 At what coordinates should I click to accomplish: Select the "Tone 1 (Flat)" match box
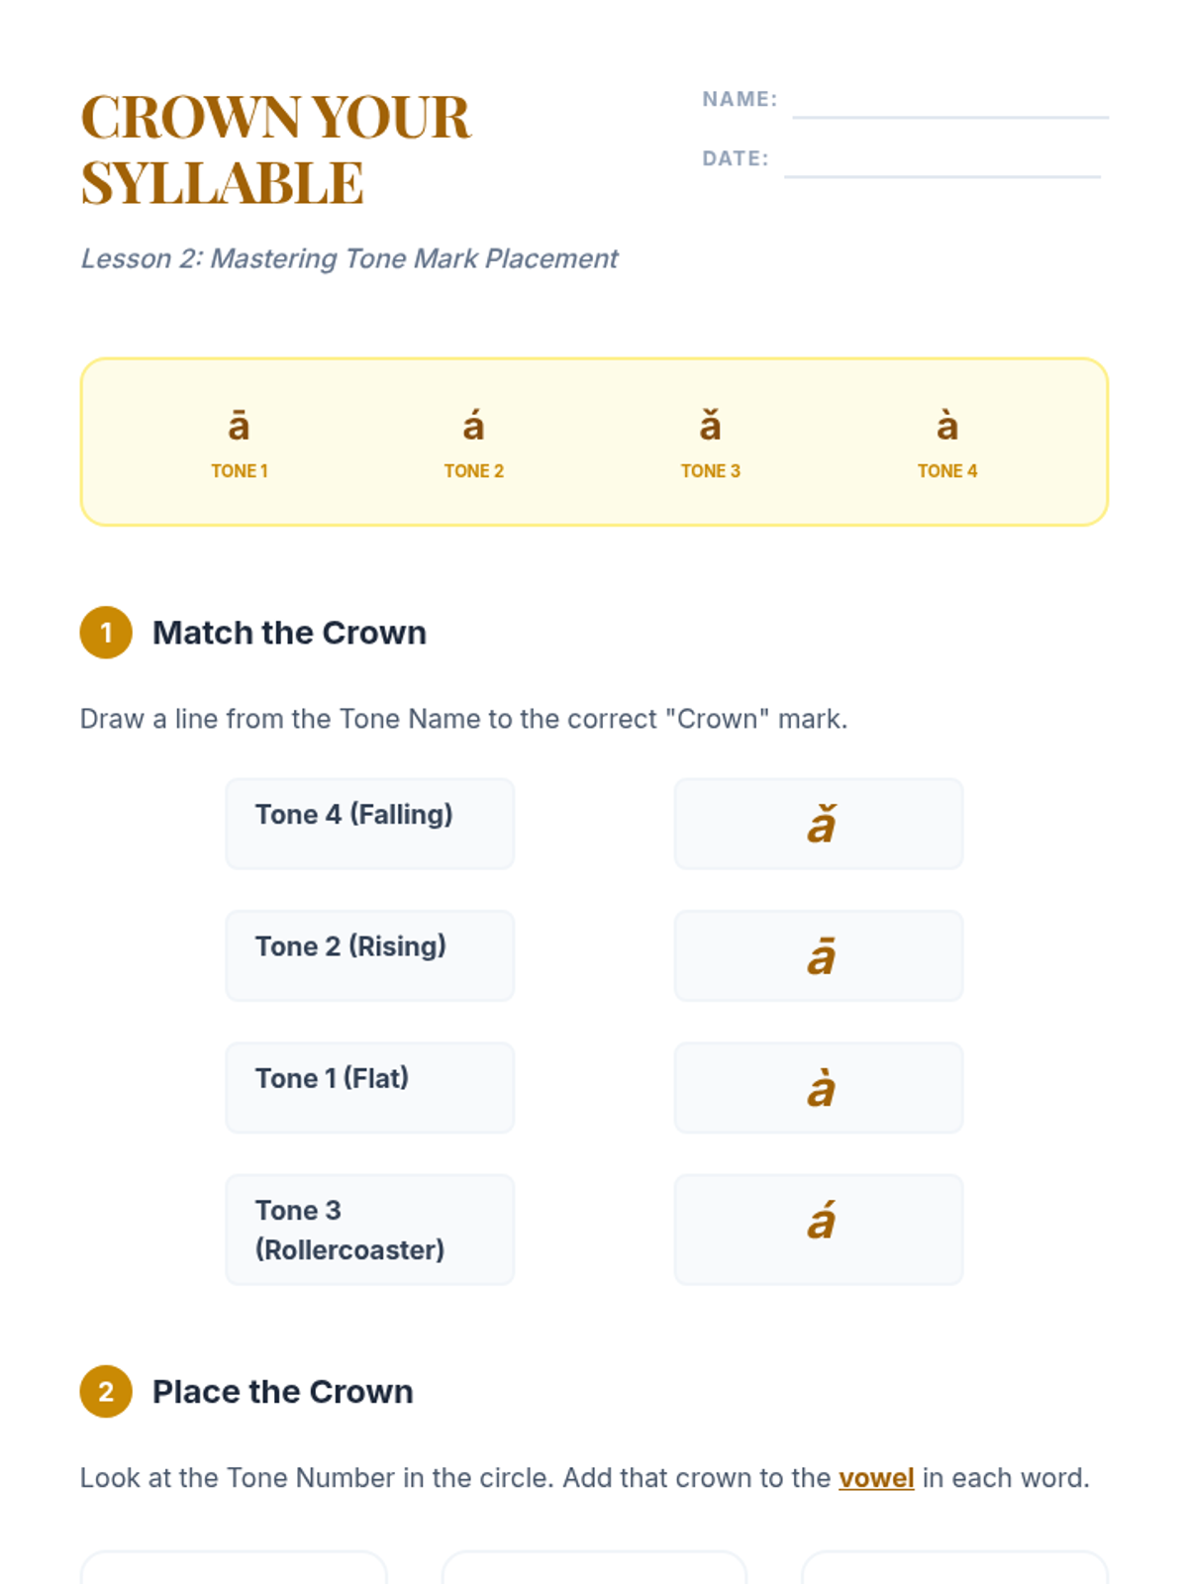(369, 1087)
